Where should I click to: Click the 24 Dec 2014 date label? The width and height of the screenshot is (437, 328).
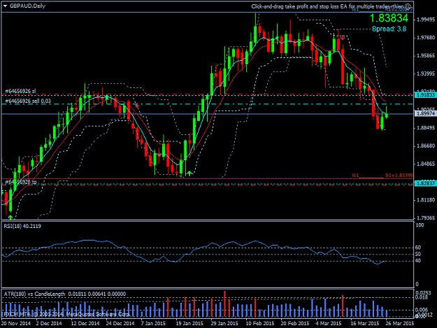[120, 323]
